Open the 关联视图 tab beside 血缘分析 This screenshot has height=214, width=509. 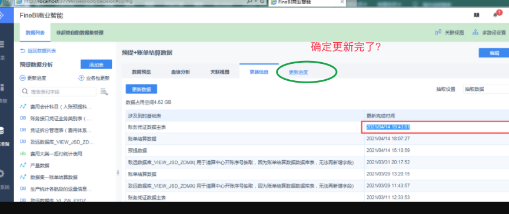[x=219, y=72]
